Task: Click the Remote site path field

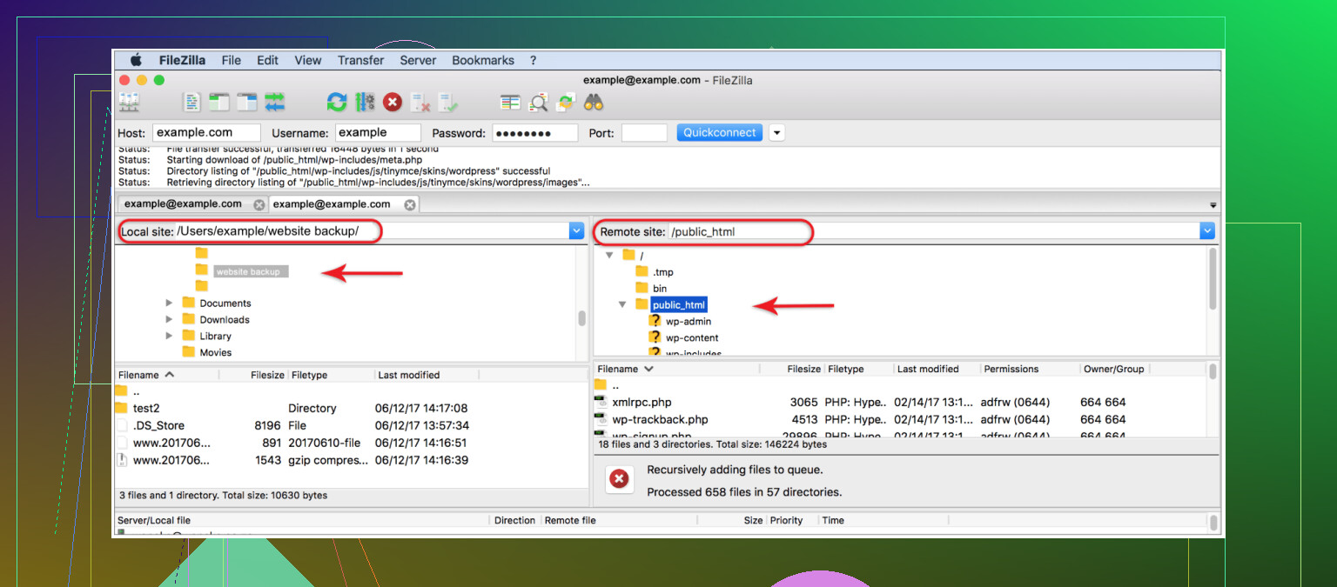Action: (x=934, y=230)
